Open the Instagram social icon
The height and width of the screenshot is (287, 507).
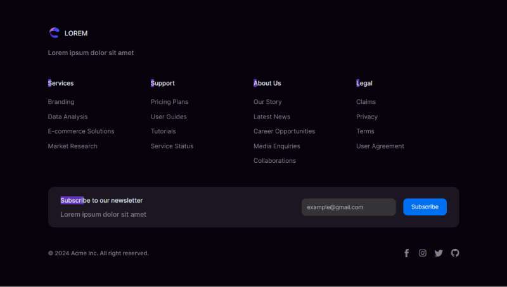[423, 253]
